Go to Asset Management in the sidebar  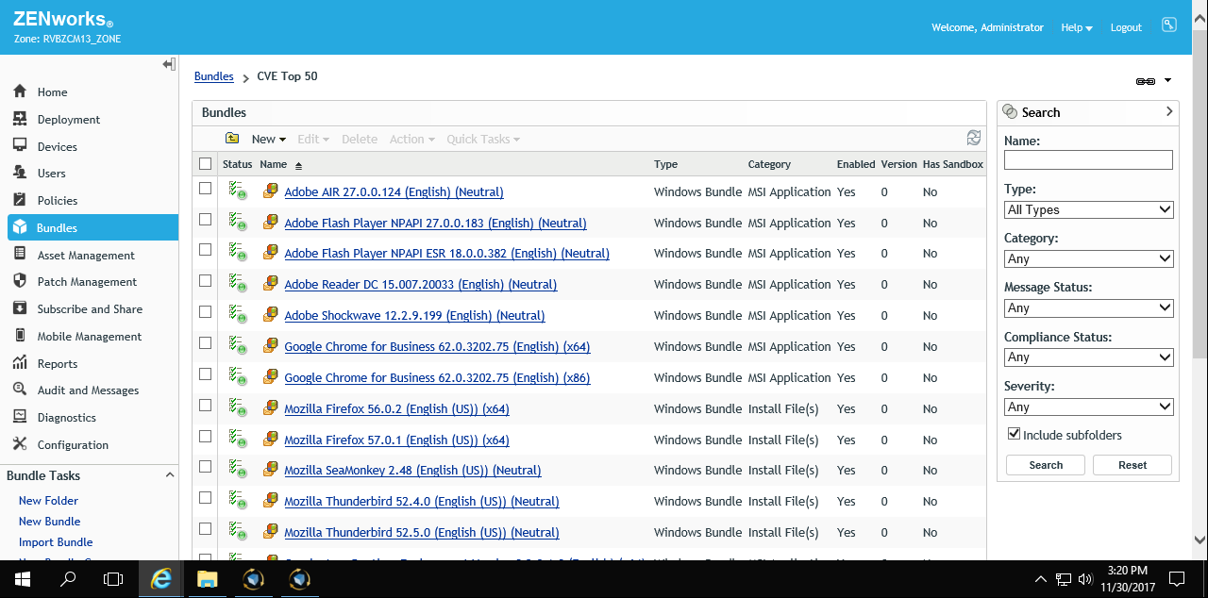pos(86,255)
